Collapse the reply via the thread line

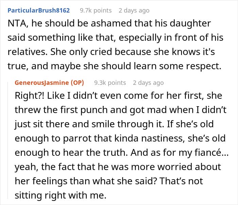[x=8, y=140]
